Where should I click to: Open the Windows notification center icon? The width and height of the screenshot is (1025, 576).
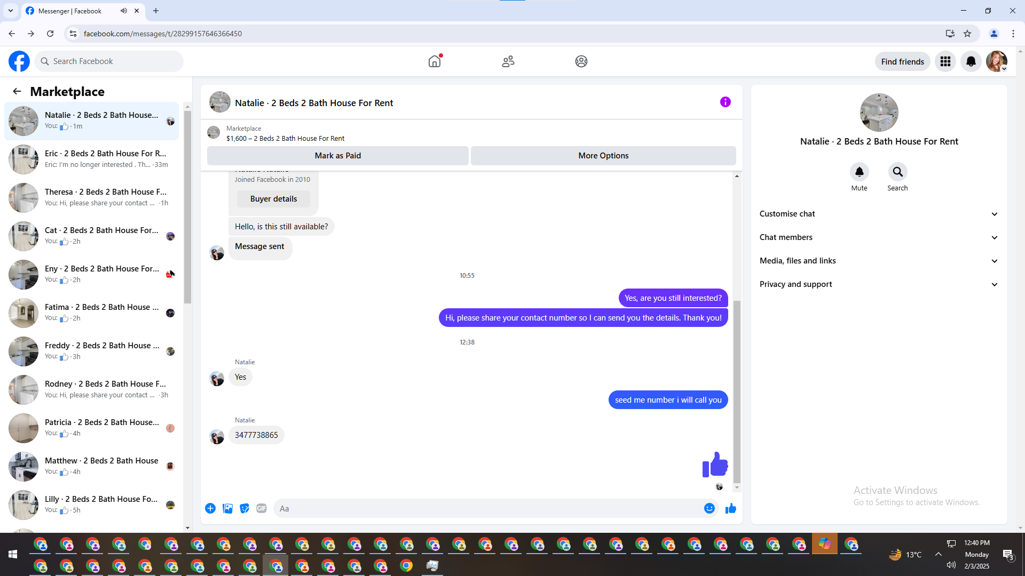click(1008, 555)
